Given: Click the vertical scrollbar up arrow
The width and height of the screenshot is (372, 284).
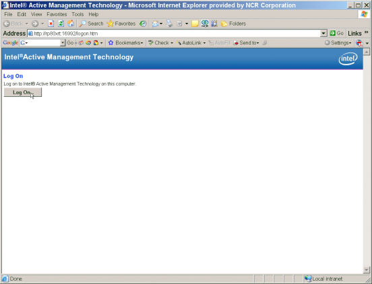Looking at the screenshot, I should pyautogui.click(x=367, y=52).
